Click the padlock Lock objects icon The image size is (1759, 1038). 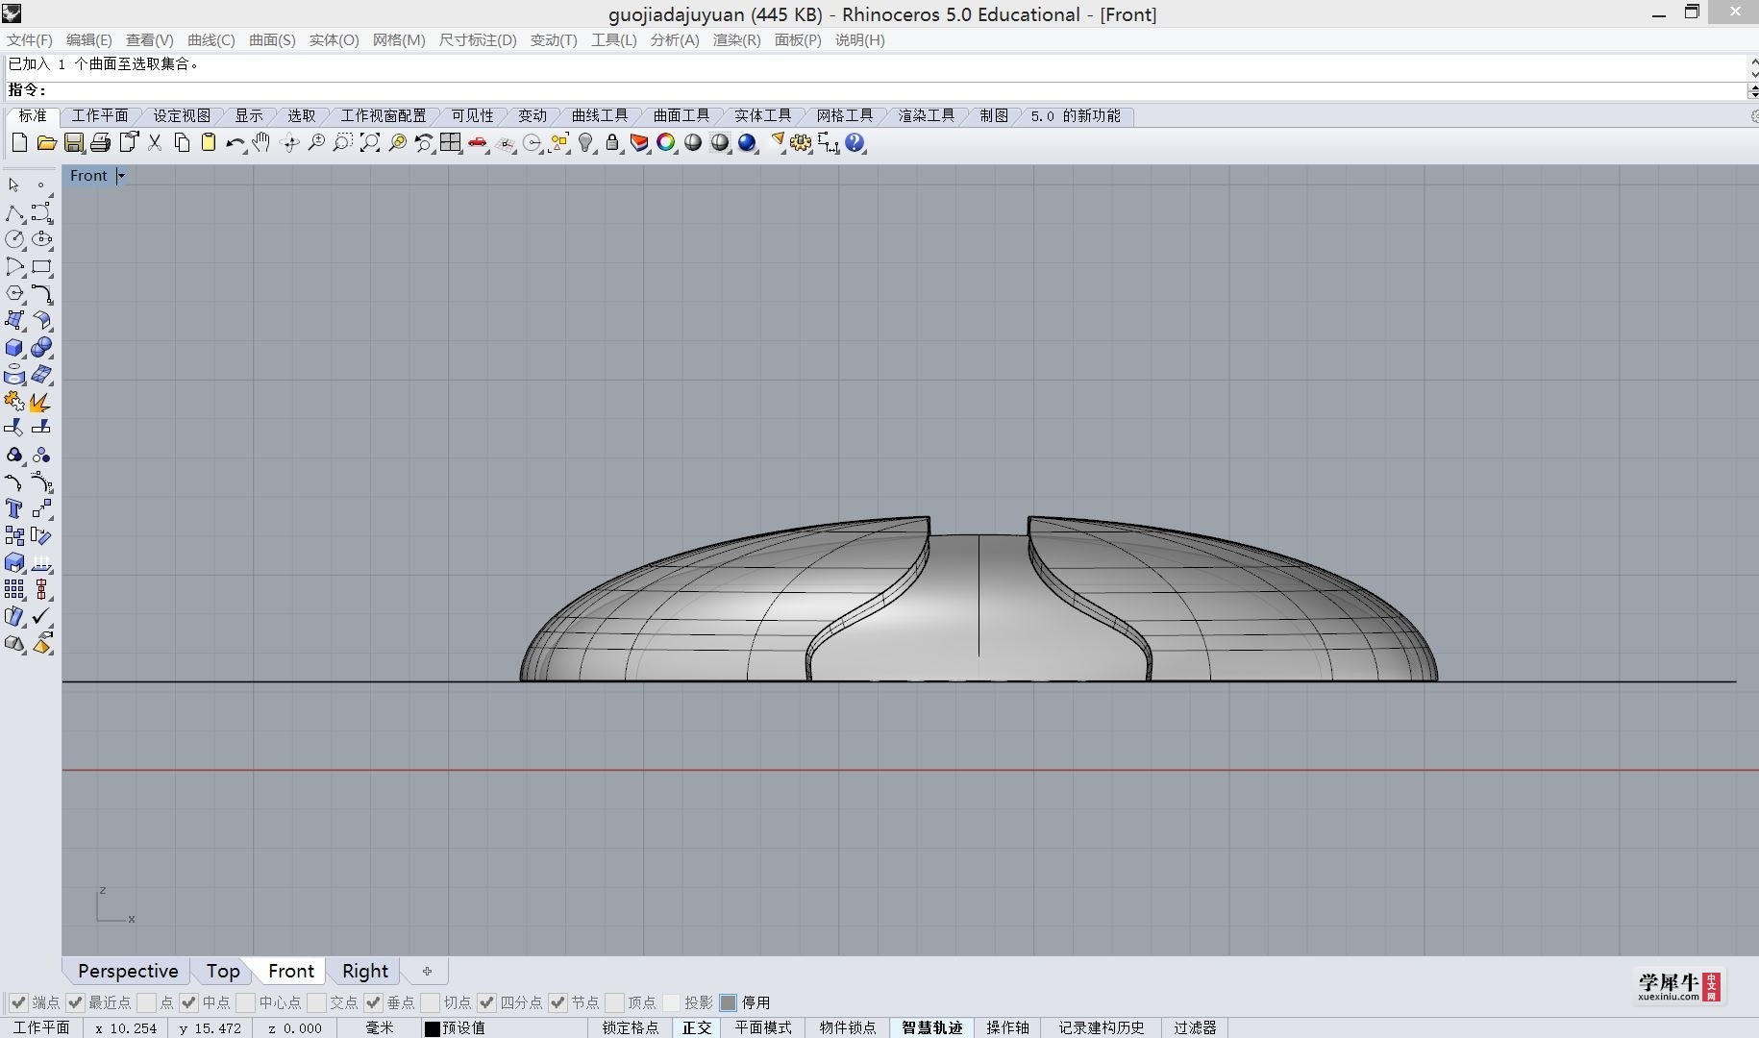point(612,143)
